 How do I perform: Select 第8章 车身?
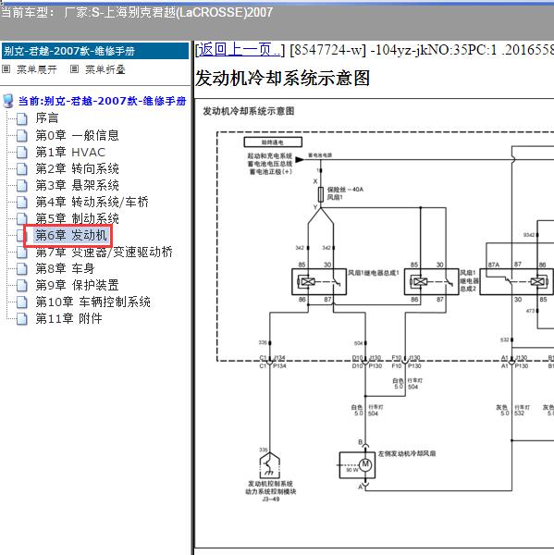coord(65,268)
